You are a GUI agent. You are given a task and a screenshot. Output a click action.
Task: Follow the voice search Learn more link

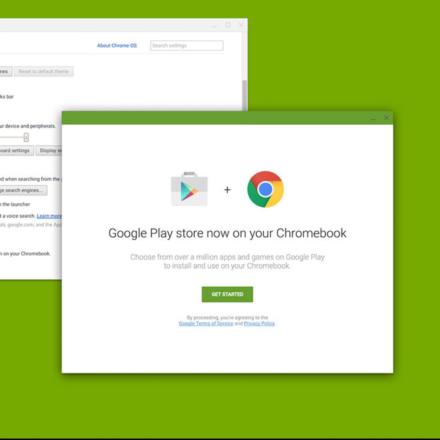49,216
